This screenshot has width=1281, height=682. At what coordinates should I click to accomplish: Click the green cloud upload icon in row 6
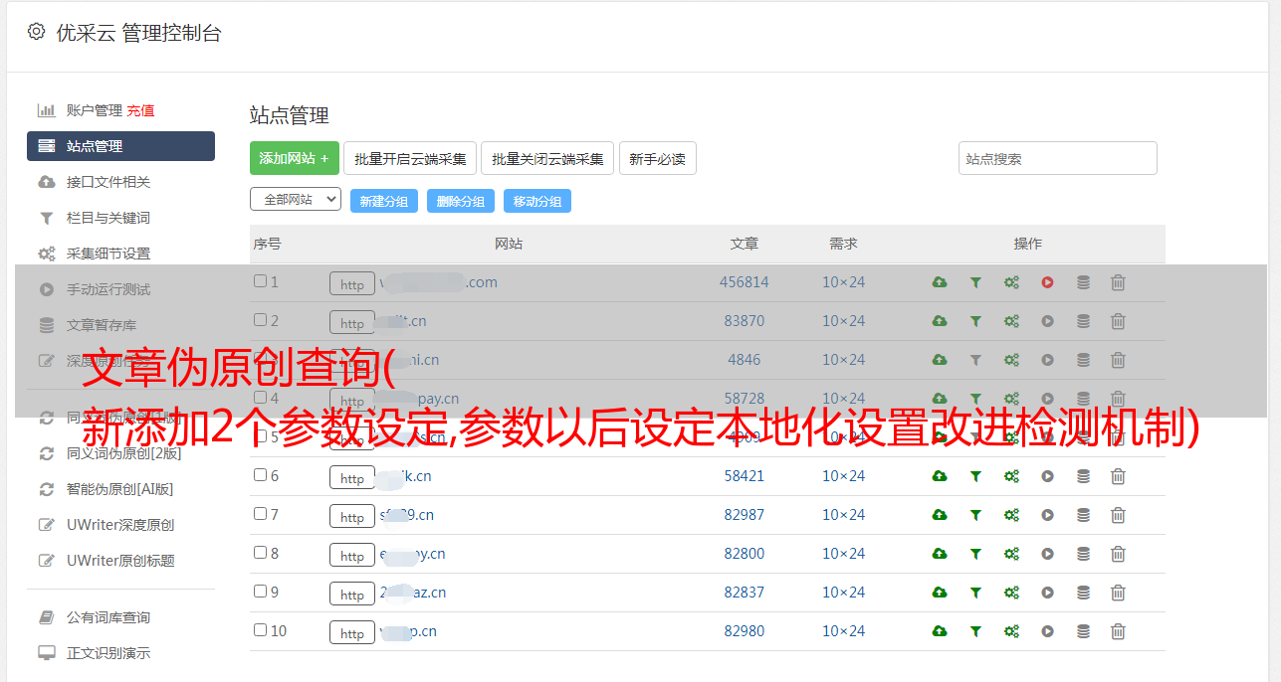click(939, 476)
